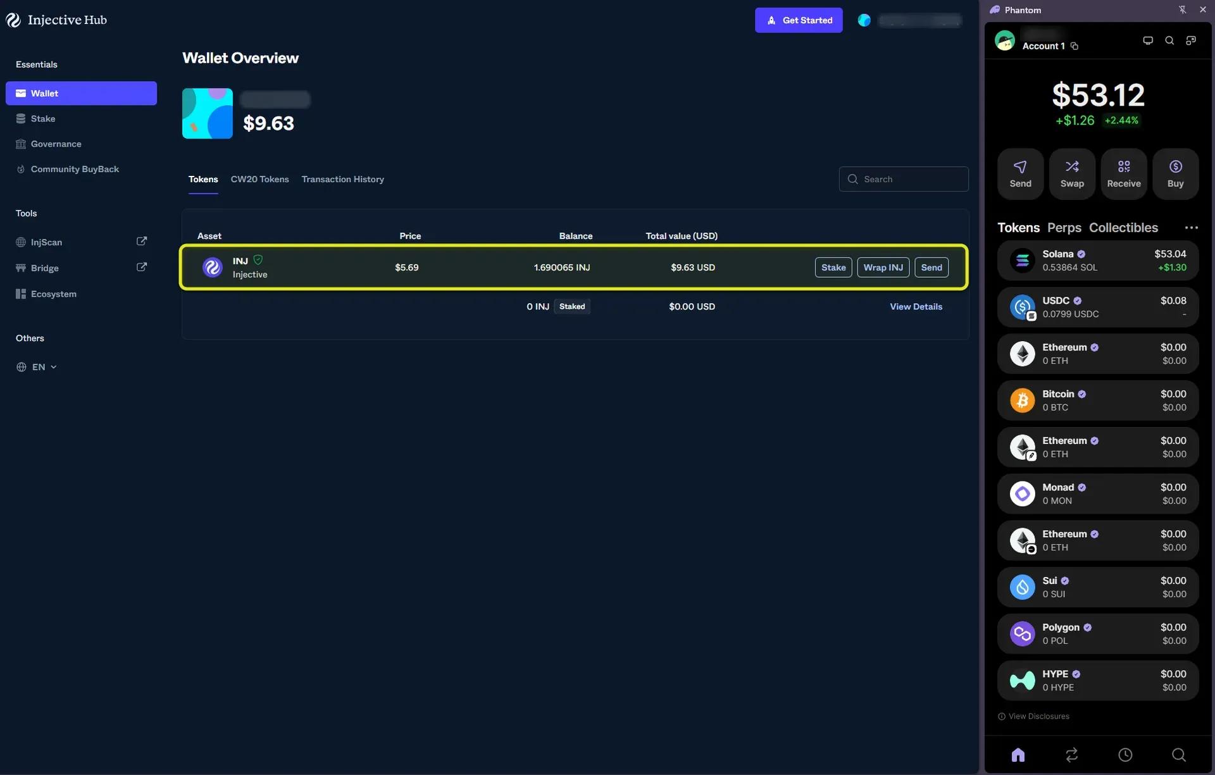1215x775 pixels.
Task: Click the Injective Hub logo
Action: [56, 20]
